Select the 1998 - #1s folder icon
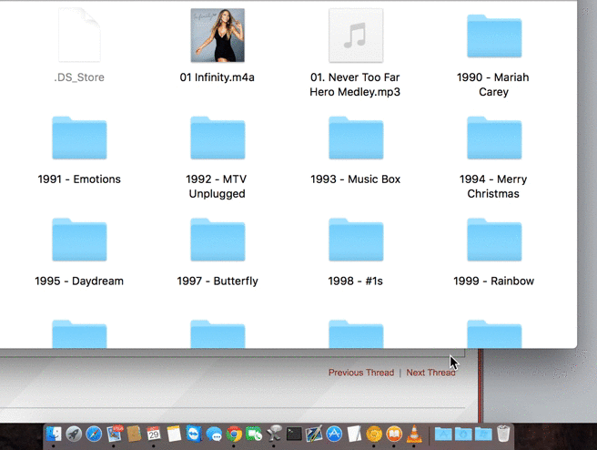This screenshot has height=450, width=597. pos(356,240)
